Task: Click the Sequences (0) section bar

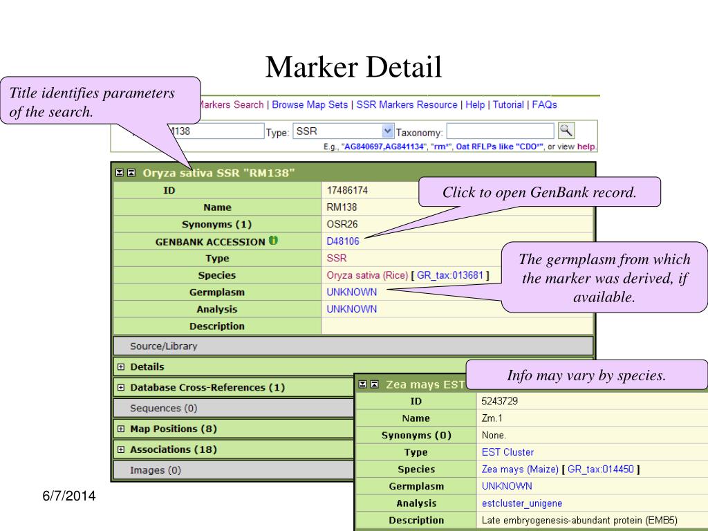Action: pyautogui.click(x=234, y=408)
